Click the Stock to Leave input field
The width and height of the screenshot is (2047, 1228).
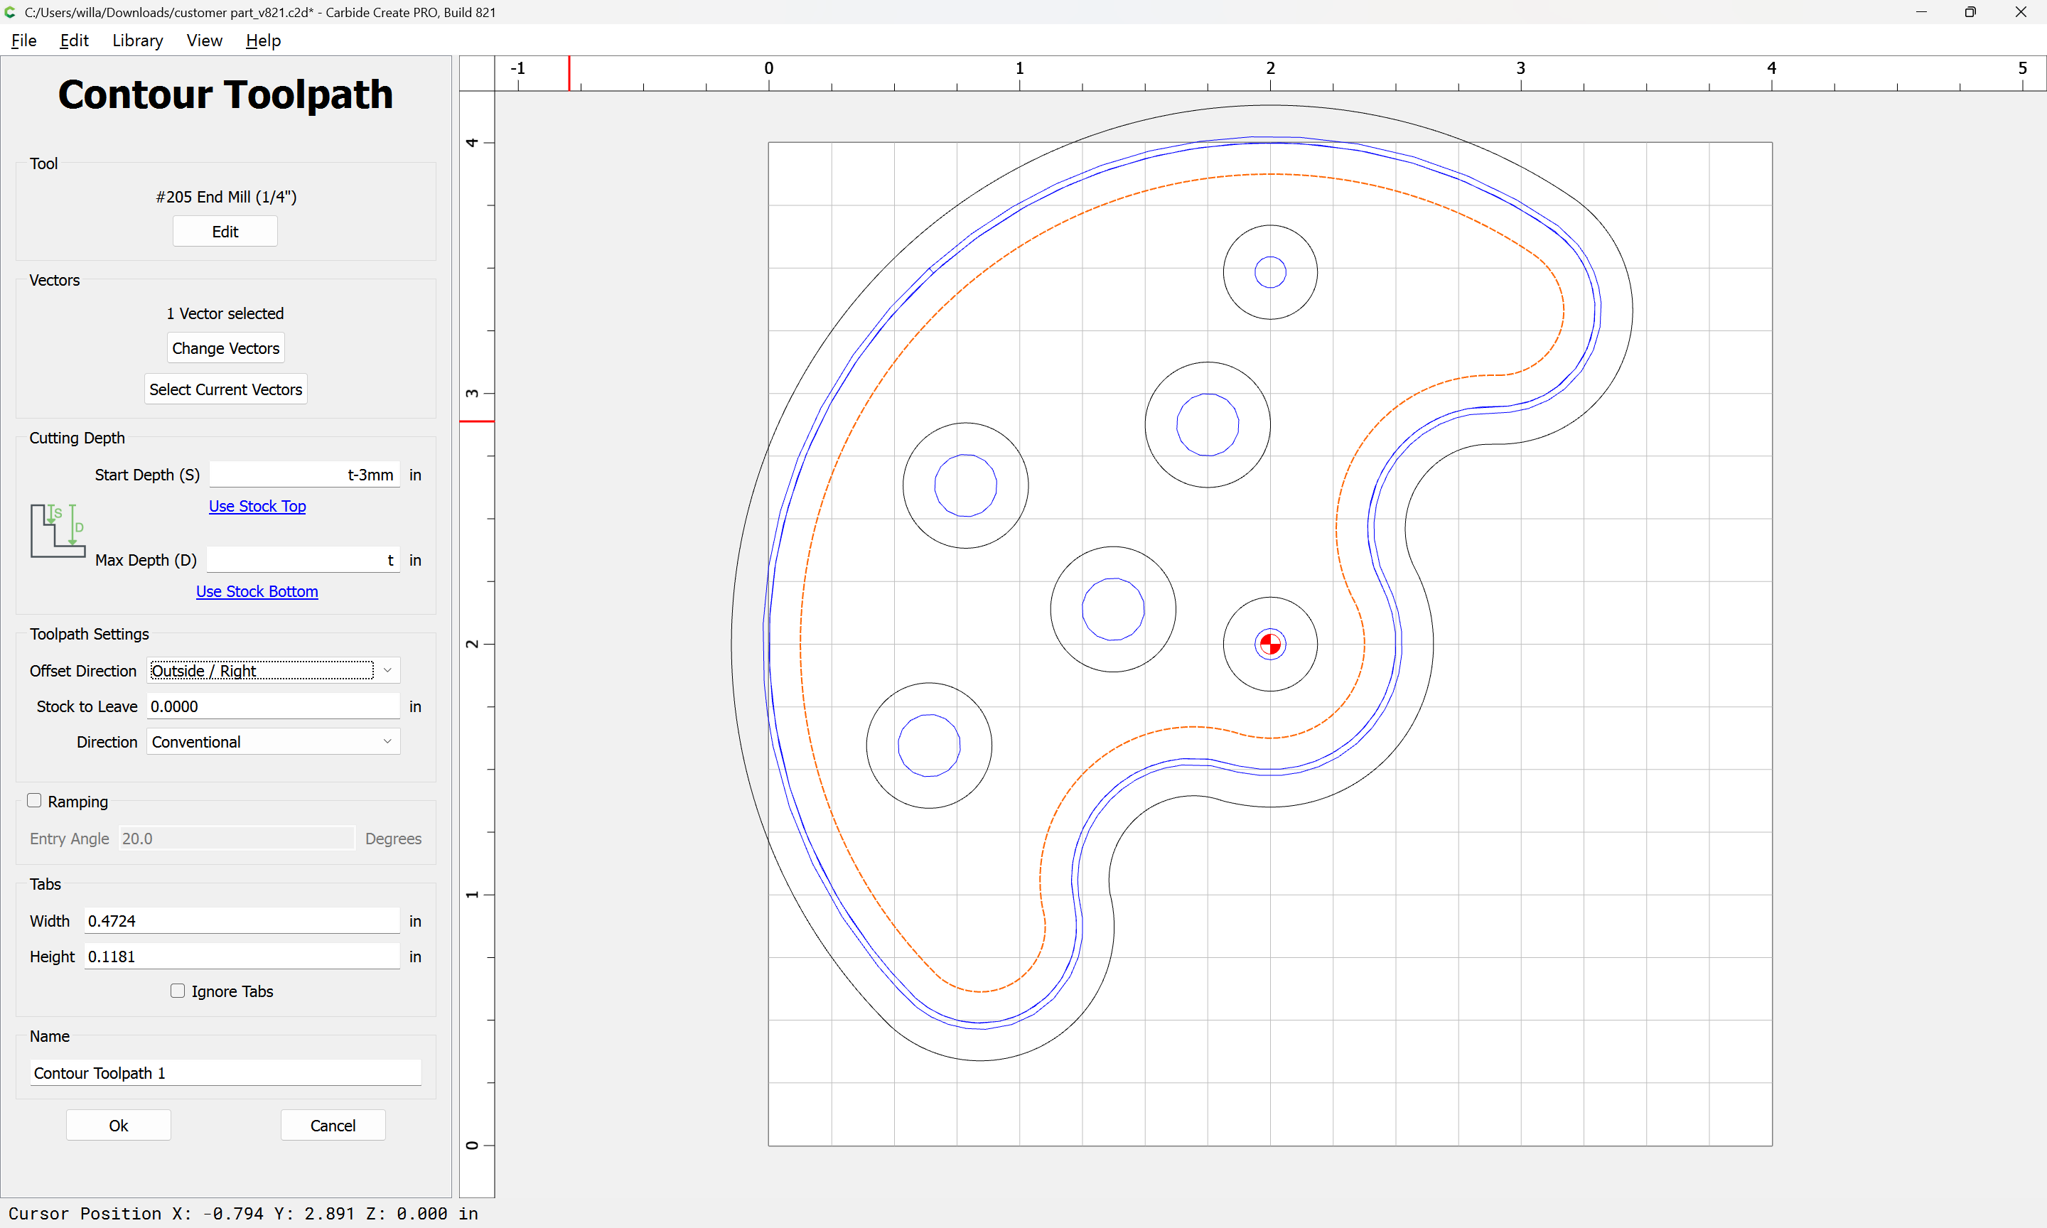click(x=273, y=706)
